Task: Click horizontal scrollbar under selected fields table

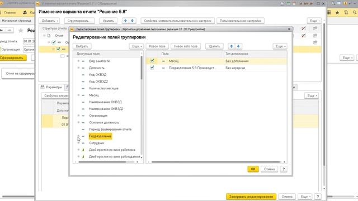Action: (x=216, y=162)
